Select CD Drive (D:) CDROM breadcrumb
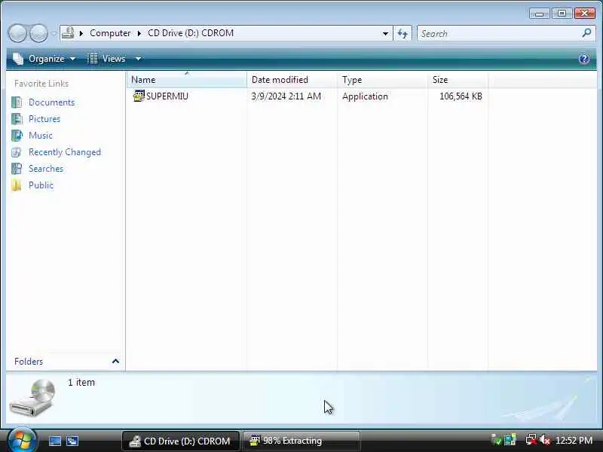Image resolution: width=603 pixels, height=452 pixels. (191, 33)
